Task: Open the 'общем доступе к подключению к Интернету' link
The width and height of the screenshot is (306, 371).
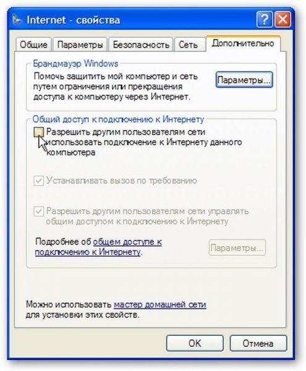Action: click(98, 247)
